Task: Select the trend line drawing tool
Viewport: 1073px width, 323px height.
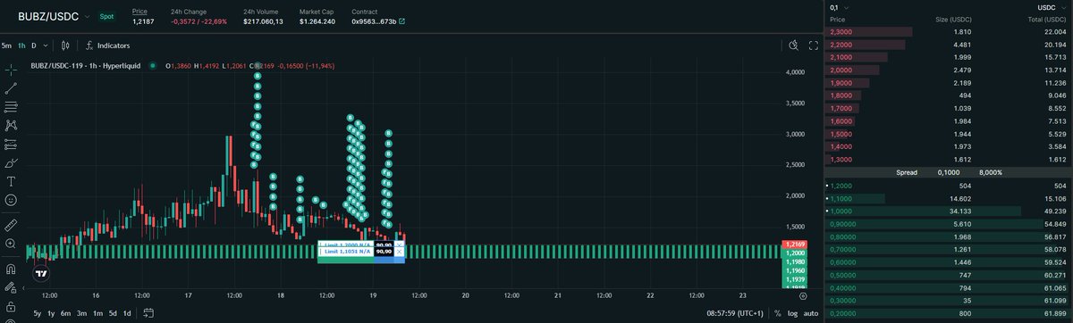Action: [x=11, y=87]
